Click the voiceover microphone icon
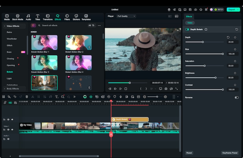The image size is (243, 158). tap(121, 97)
